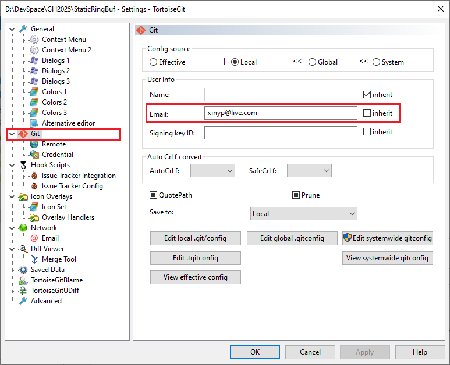Select the Local config source radio

coord(235,62)
